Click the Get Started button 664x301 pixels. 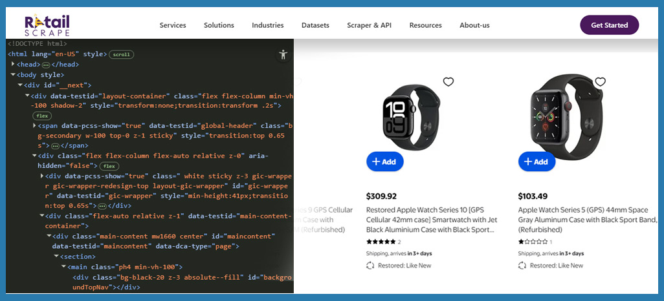610,25
